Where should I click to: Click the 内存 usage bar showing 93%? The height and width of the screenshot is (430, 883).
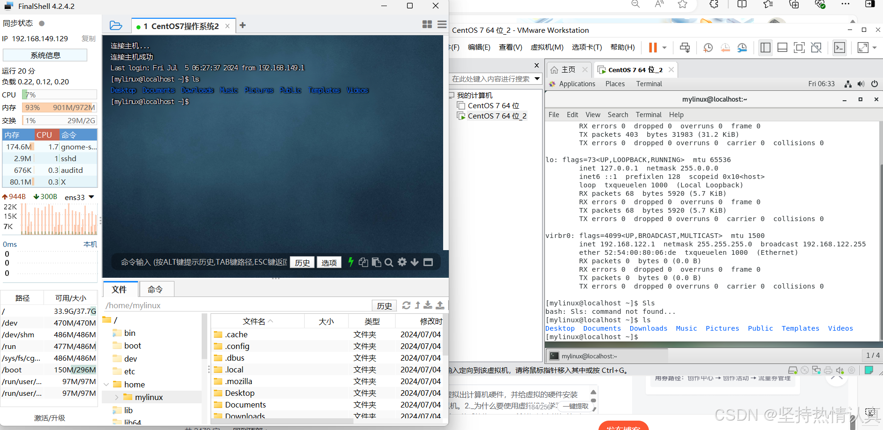tap(60, 107)
